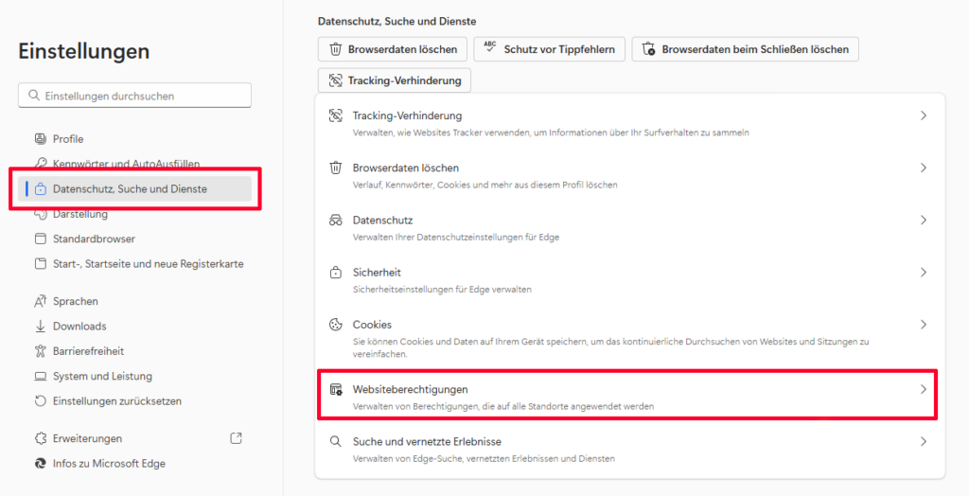This screenshot has width=969, height=496.
Task: Click Schutz vor Tippfehlern button
Action: coord(548,49)
